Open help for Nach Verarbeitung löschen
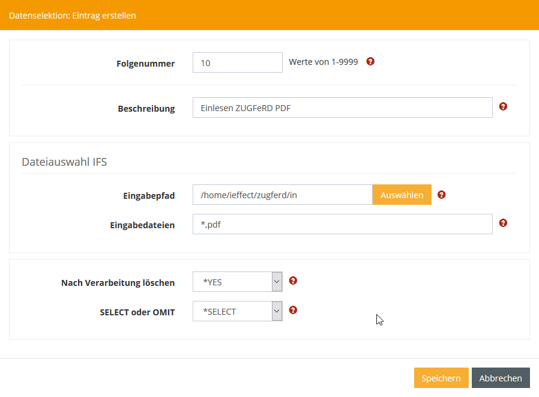Screen dimensions: 539x397 [293, 280]
